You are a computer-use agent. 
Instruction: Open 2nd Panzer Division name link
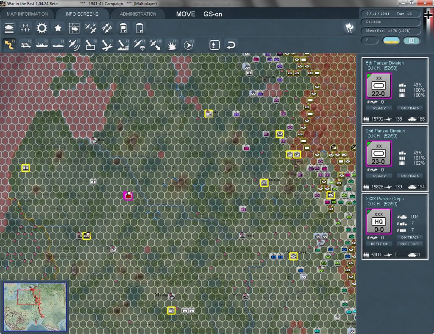tap(385, 131)
